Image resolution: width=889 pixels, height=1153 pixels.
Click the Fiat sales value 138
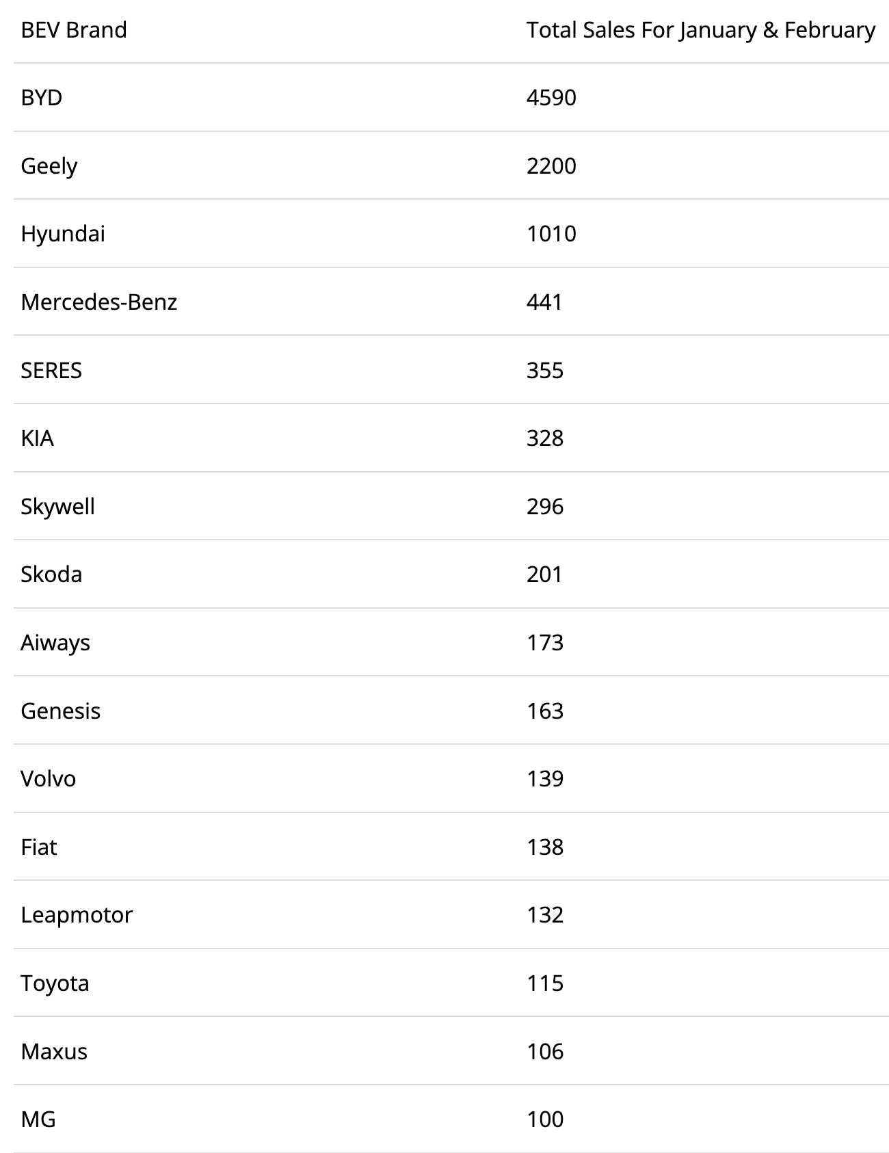pyautogui.click(x=545, y=847)
